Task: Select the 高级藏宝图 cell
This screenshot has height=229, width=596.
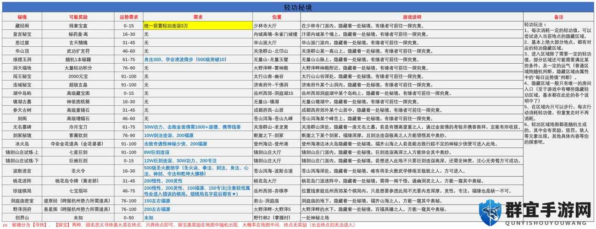Action: 78,93
